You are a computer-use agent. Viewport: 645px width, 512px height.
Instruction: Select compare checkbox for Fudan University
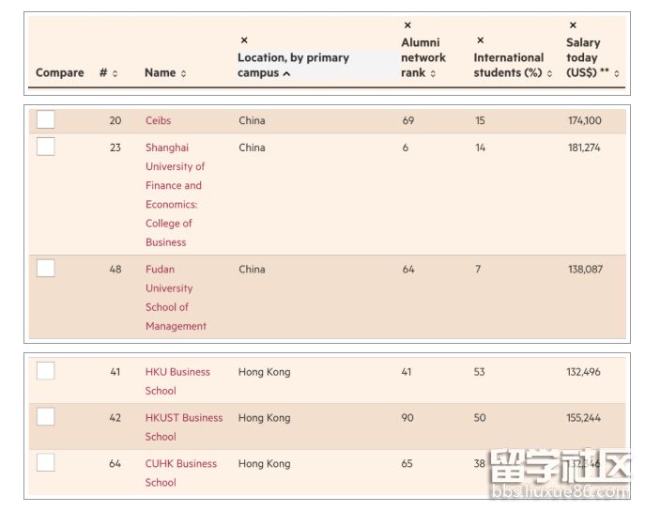click(x=46, y=269)
